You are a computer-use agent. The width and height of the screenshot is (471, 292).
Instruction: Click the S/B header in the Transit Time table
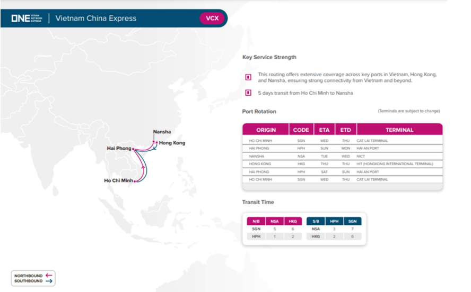coord(316,221)
